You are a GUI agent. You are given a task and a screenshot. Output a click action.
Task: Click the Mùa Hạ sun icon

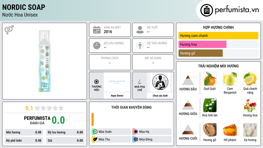coord(136,132)
